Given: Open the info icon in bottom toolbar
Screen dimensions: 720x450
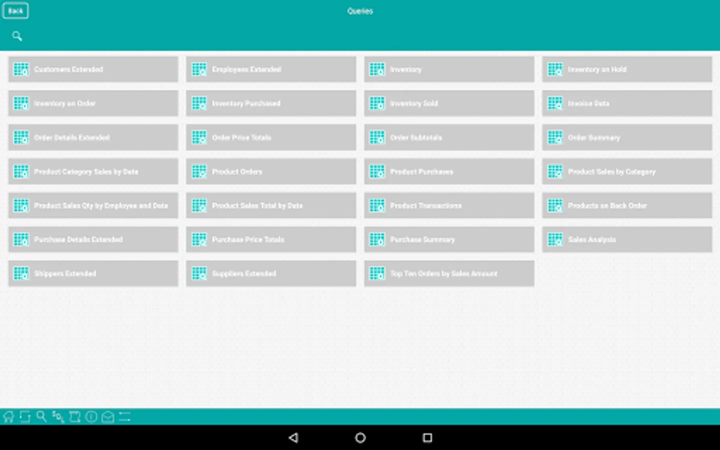Looking at the screenshot, I should [91, 416].
